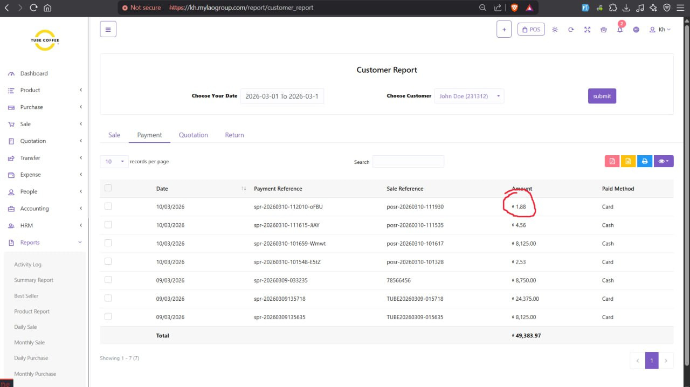Click the Tube Coffee logo
The height and width of the screenshot is (387, 690).
pos(45,40)
